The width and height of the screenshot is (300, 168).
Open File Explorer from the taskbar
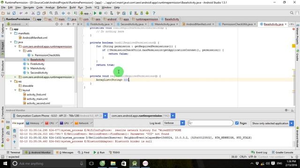[x=113, y=163]
